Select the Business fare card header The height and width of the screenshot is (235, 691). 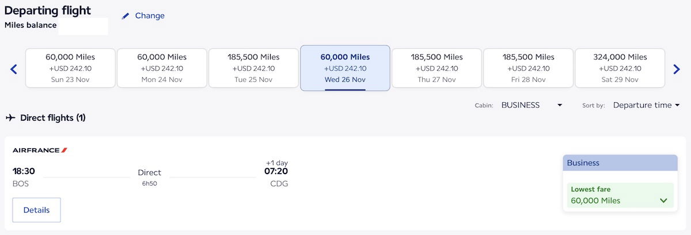tap(620, 163)
